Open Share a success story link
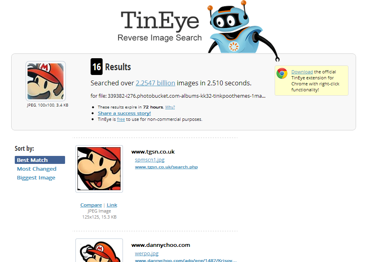This screenshot has height=262, width=386. [124, 113]
